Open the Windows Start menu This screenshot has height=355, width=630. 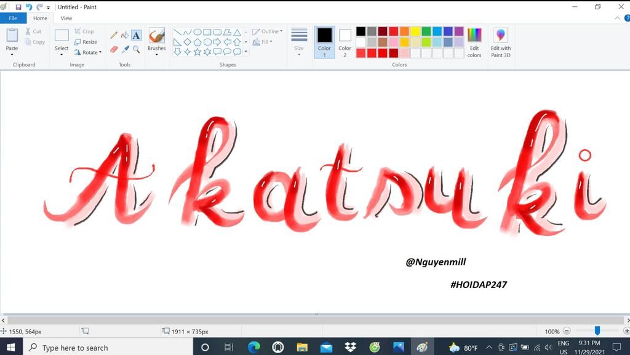click(x=11, y=348)
